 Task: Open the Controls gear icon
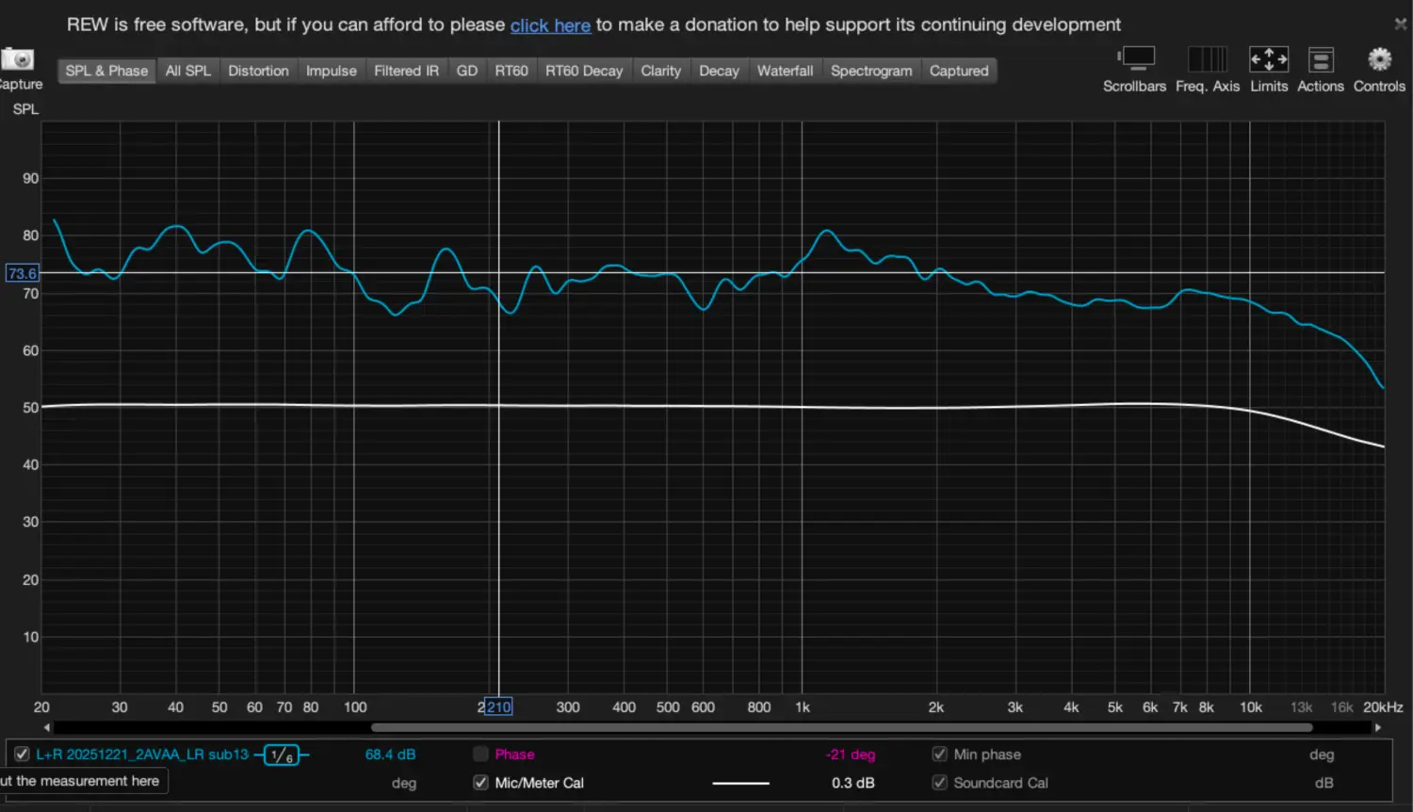click(1379, 59)
